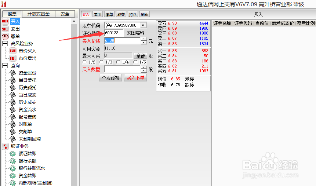The width and height of the screenshot is (316, 186).
Task: Click the icon next to 历史委托
Action: 13,87
